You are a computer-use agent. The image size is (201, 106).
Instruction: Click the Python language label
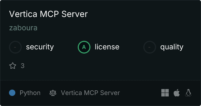(x=30, y=93)
